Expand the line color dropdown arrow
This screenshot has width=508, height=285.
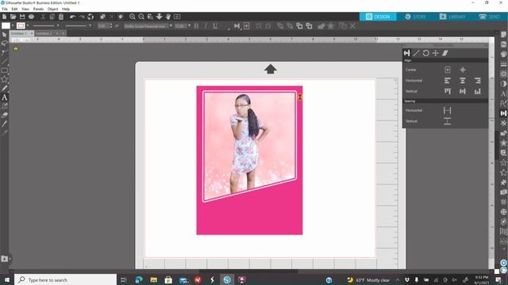(28, 25)
